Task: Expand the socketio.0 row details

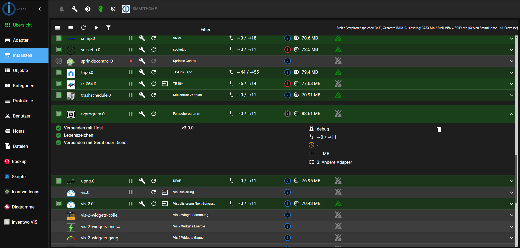Action: tap(511, 50)
